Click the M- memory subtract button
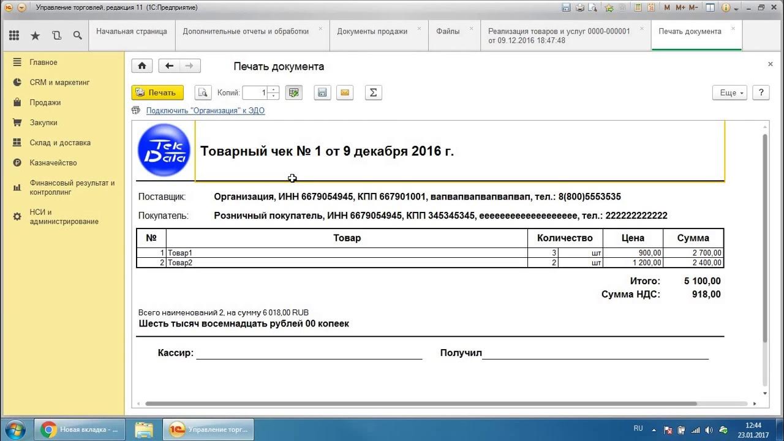784x441 pixels. pos(693,7)
